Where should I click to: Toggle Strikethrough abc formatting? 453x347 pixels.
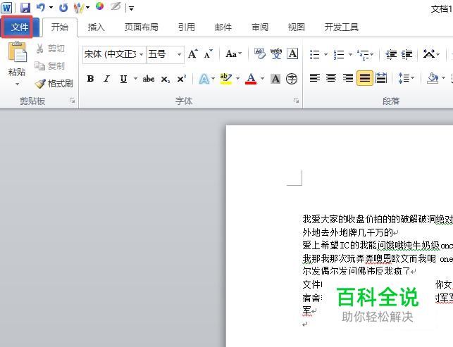[x=149, y=79]
